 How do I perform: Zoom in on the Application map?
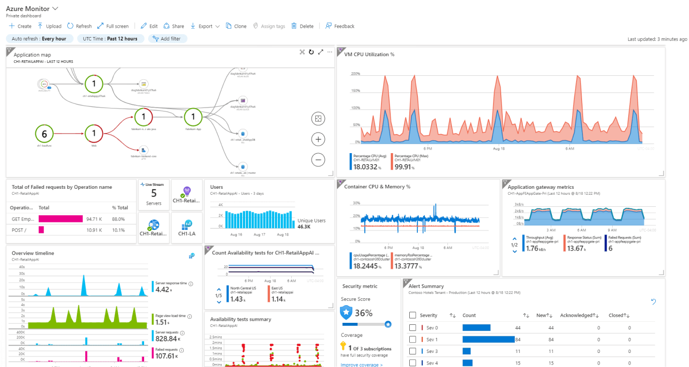[x=318, y=139]
